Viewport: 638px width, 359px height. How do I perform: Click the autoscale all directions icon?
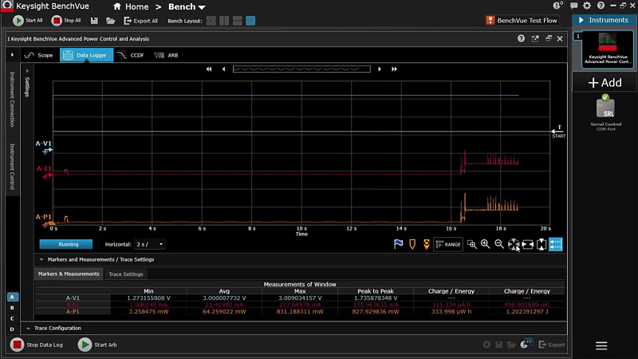click(514, 244)
